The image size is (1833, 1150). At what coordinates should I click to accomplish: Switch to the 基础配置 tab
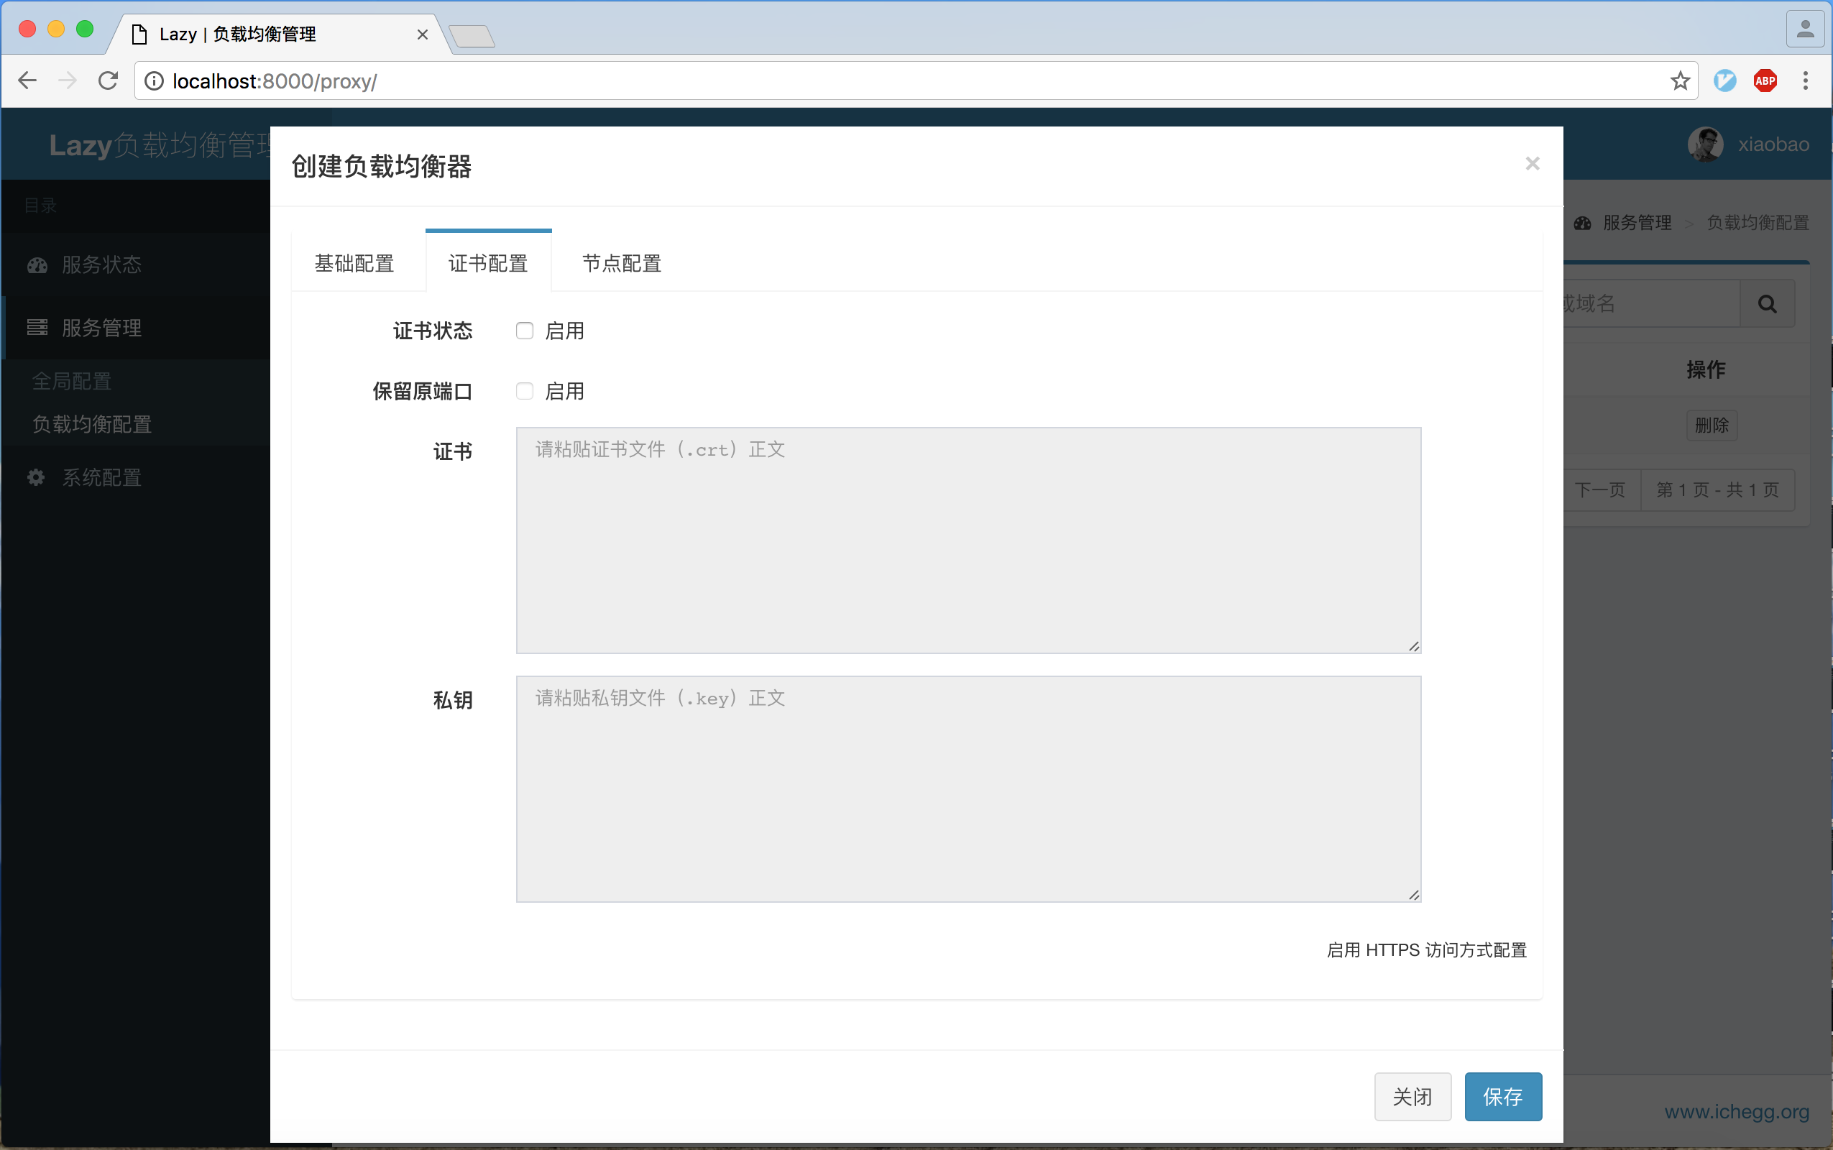(x=354, y=263)
